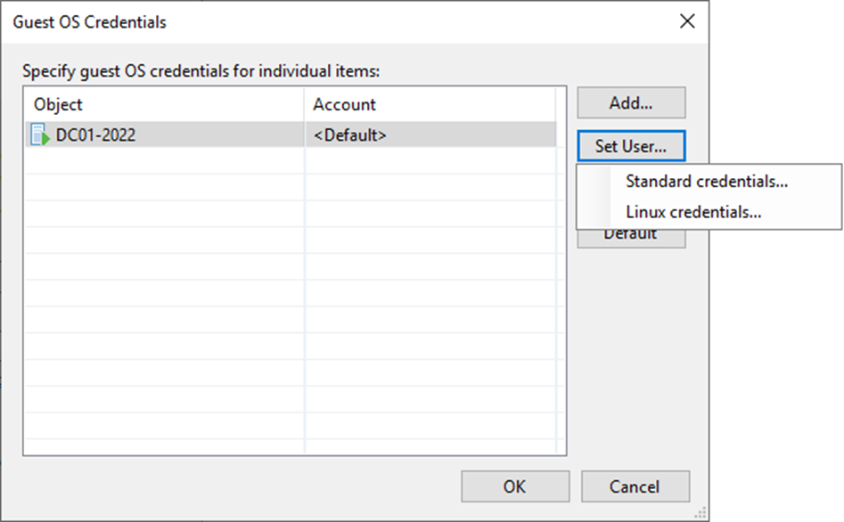Click the resize grip in dialog corner

pyautogui.click(x=701, y=512)
